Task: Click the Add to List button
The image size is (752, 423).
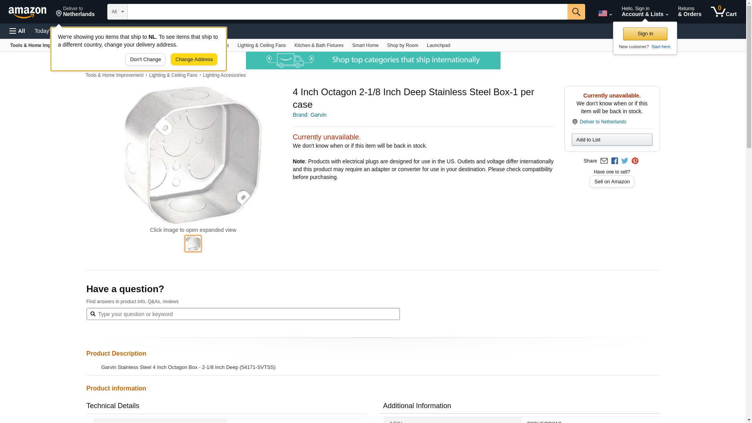Action: coord(612,140)
